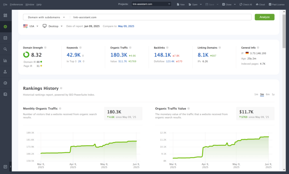Click the Domain Strength 8.32 score
Screen dimensions: 289x174
(36, 55)
